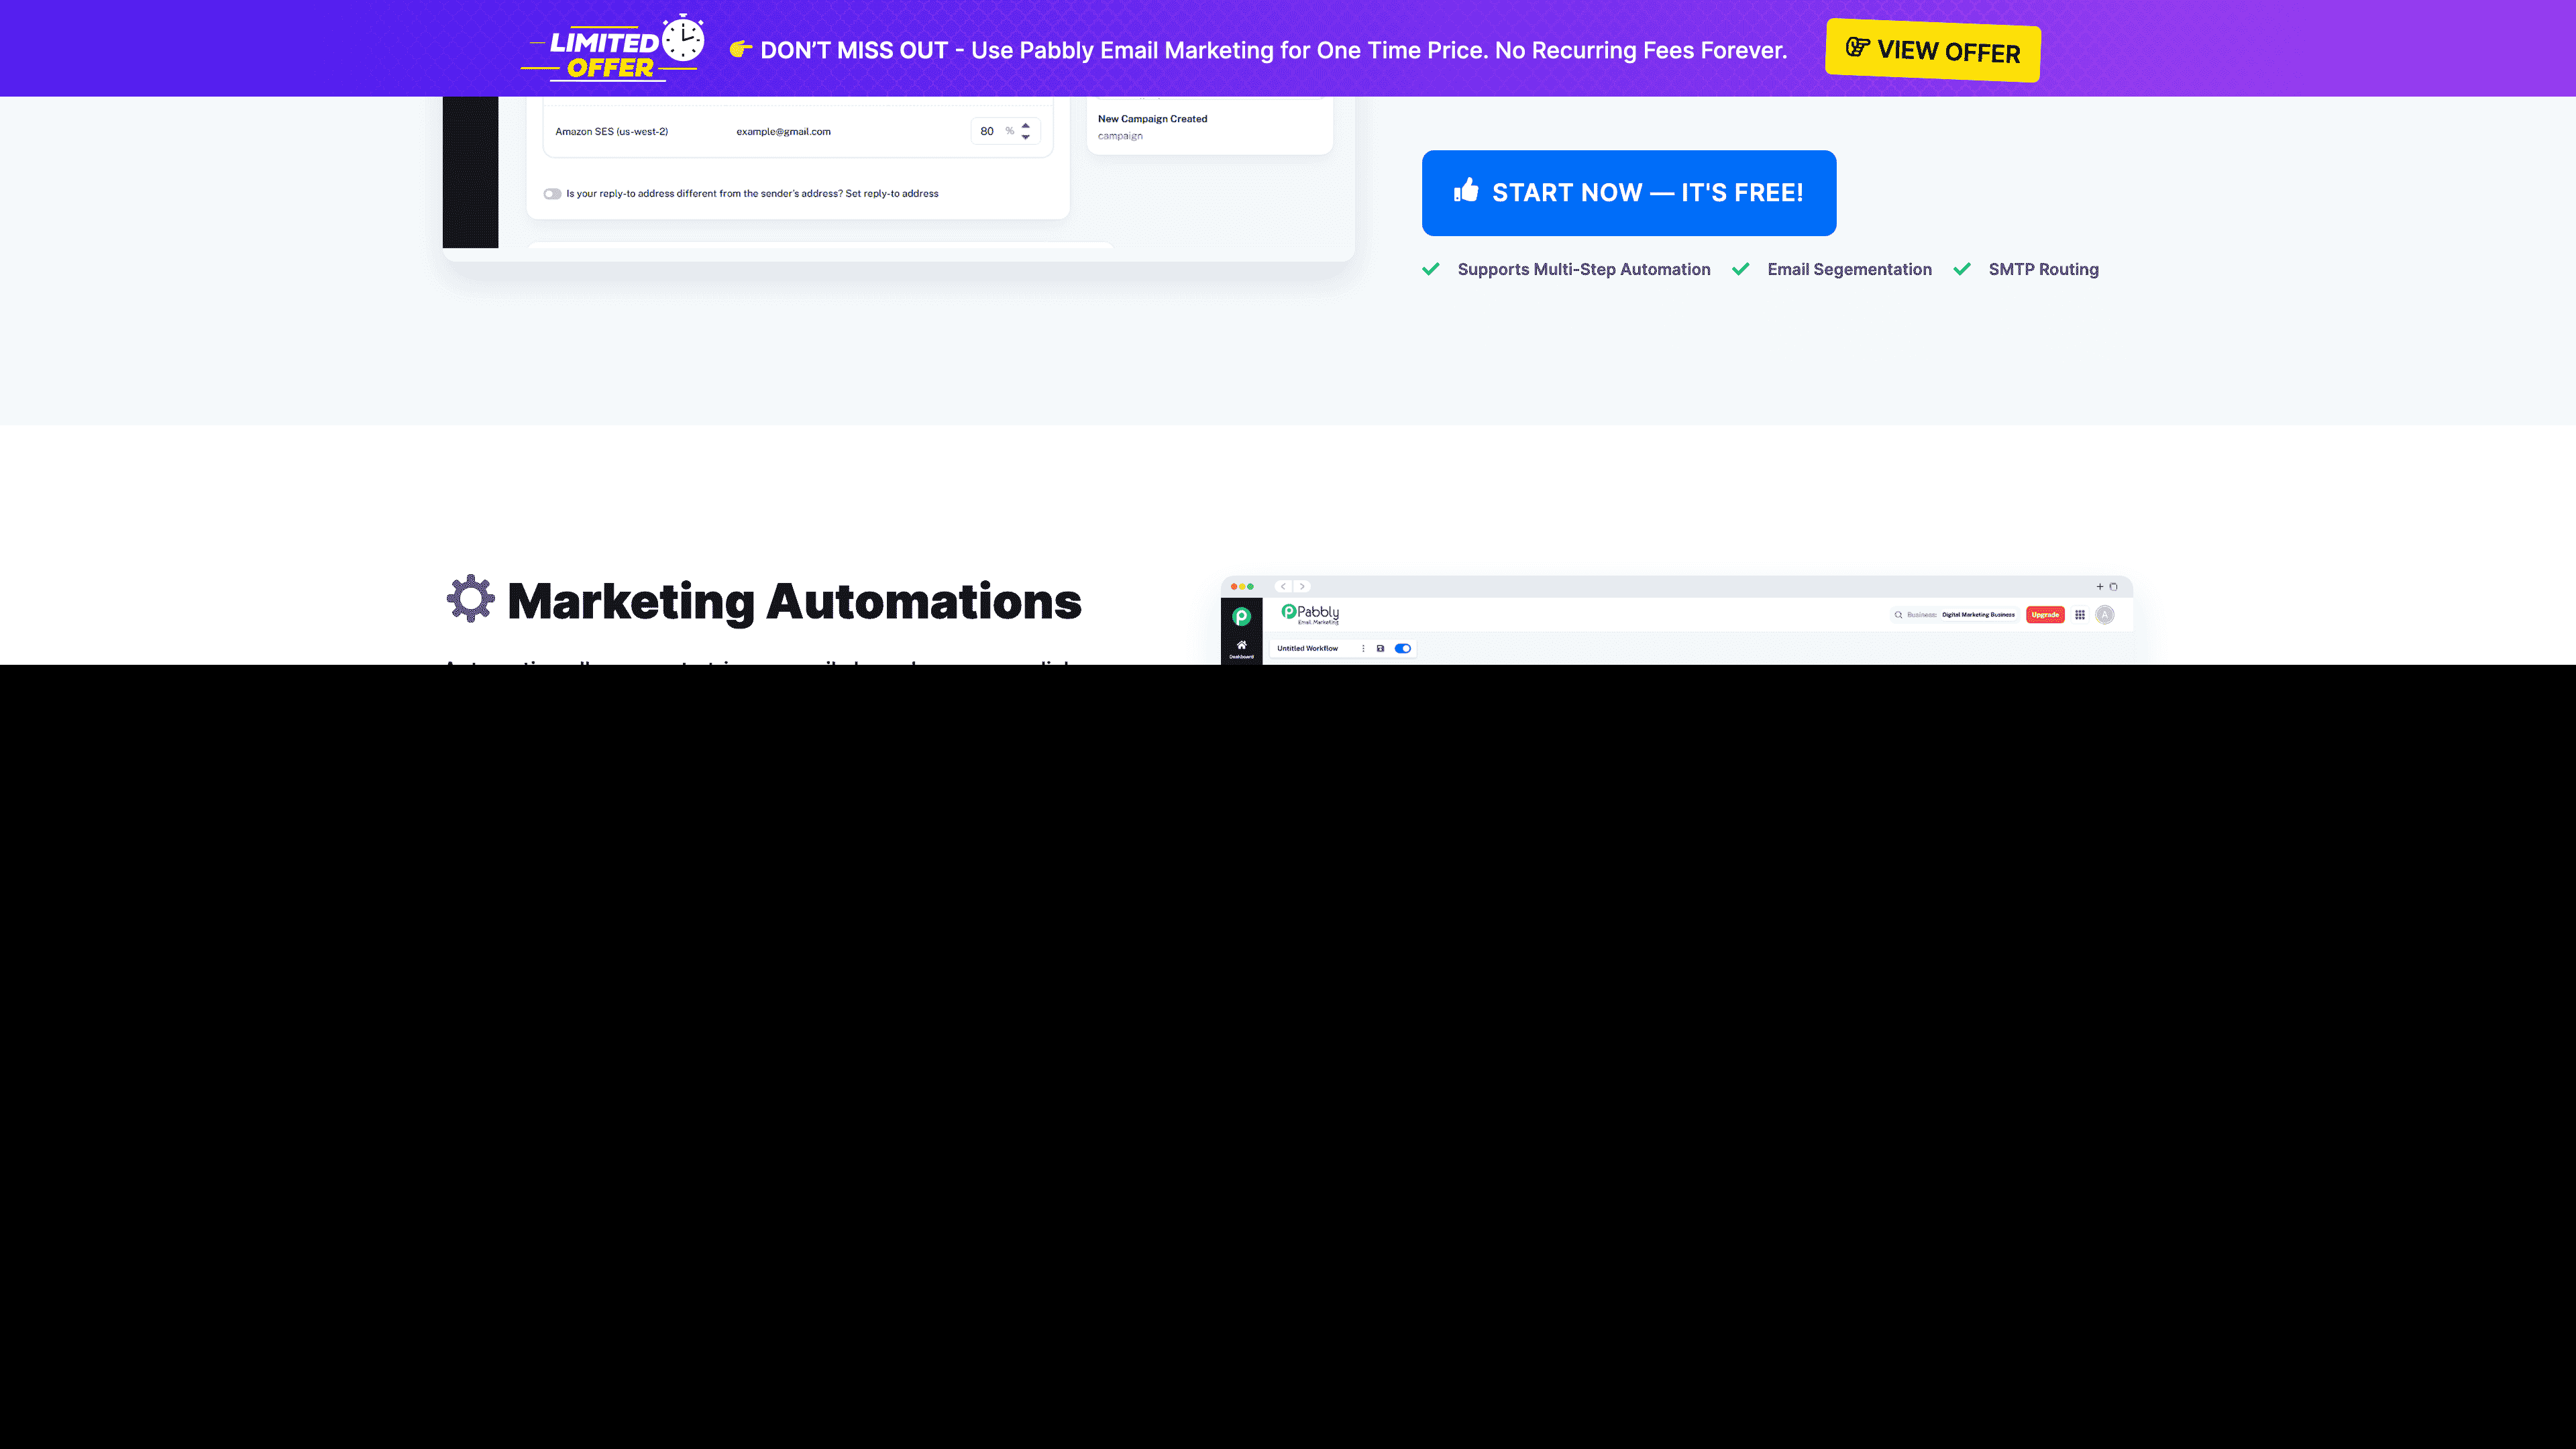The width and height of the screenshot is (2576, 1449).
Task: Click the Limited Offer stopwatch logo
Action: tap(613, 48)
